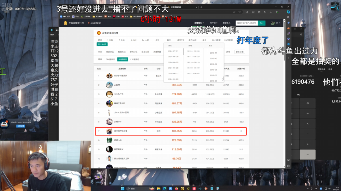Click the Edge Copilot icon
341x191 pixels.
pos(288,12)
